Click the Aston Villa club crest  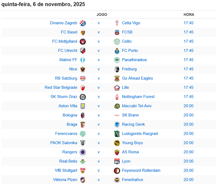click(x=83, y=106)
